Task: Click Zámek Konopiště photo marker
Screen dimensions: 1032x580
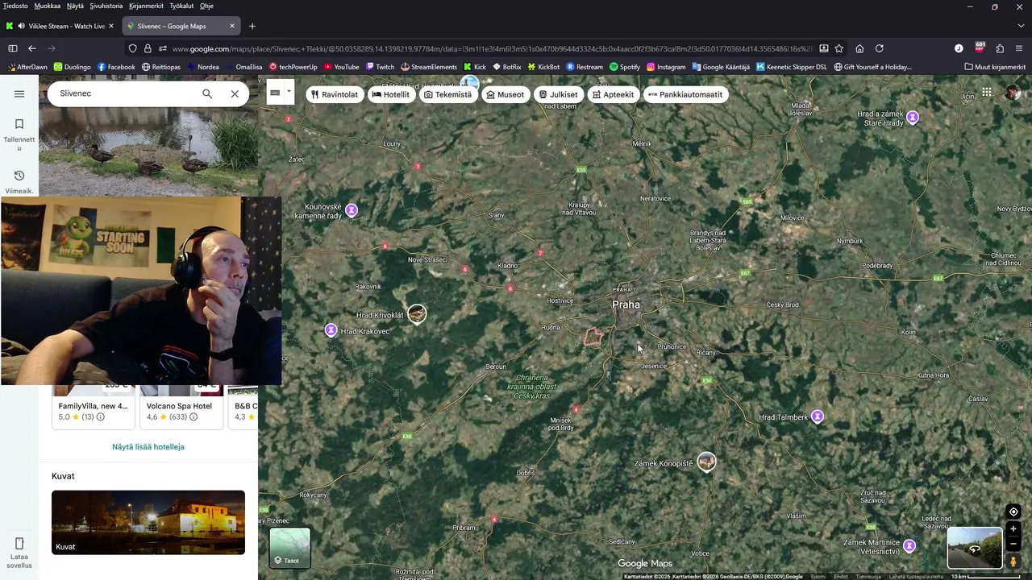Action: [707, 462]
